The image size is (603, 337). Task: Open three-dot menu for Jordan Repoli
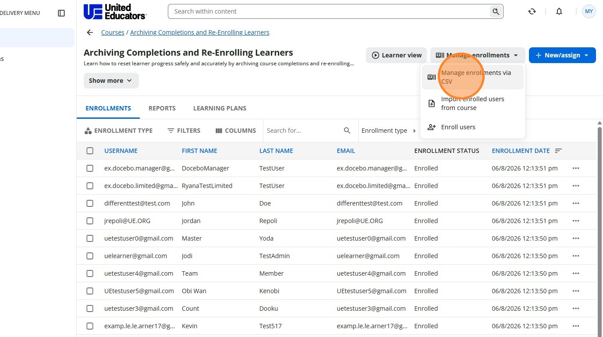click(576, 221)
